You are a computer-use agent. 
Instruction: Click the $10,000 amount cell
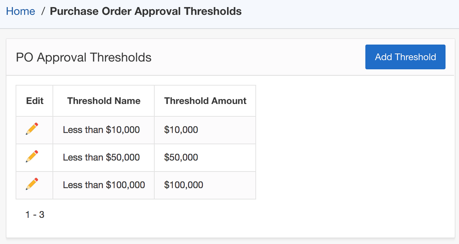[181, 130]
